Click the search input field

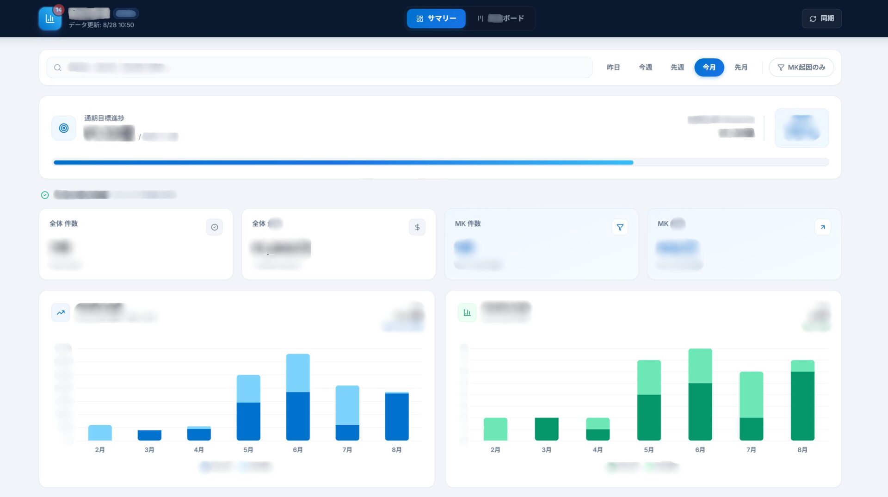tap(319, 68)
